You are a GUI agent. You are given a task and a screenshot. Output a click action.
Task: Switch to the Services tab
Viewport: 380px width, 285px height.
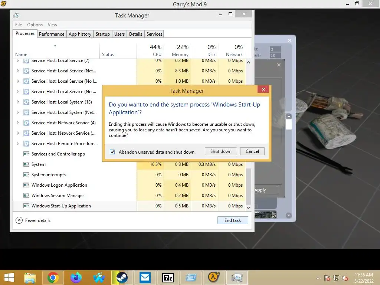[154, 34]
